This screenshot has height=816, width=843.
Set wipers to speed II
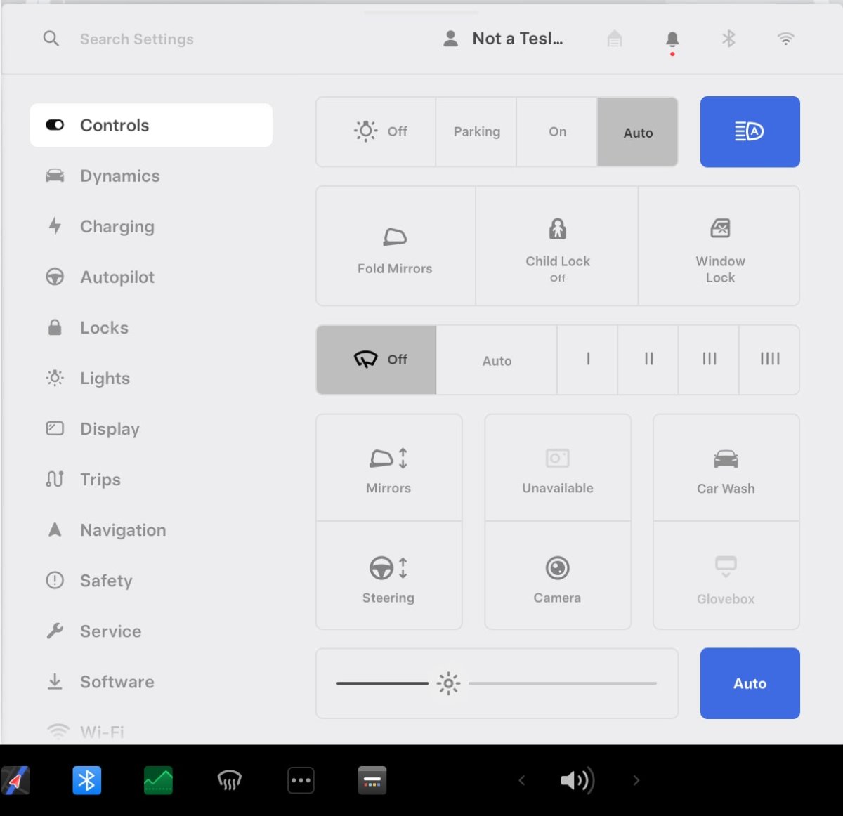[648, 360]
